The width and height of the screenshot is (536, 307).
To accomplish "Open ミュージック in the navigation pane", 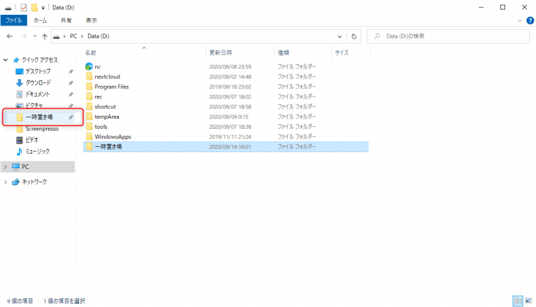I will tap(37, 151).
